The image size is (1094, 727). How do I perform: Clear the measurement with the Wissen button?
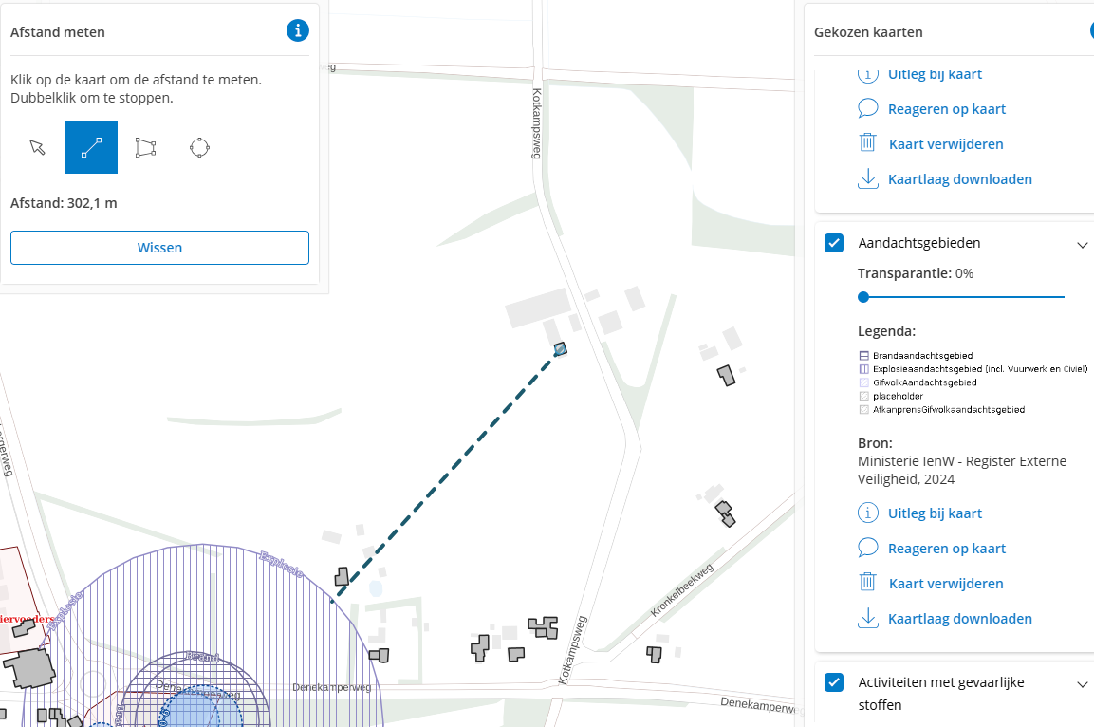159,248
